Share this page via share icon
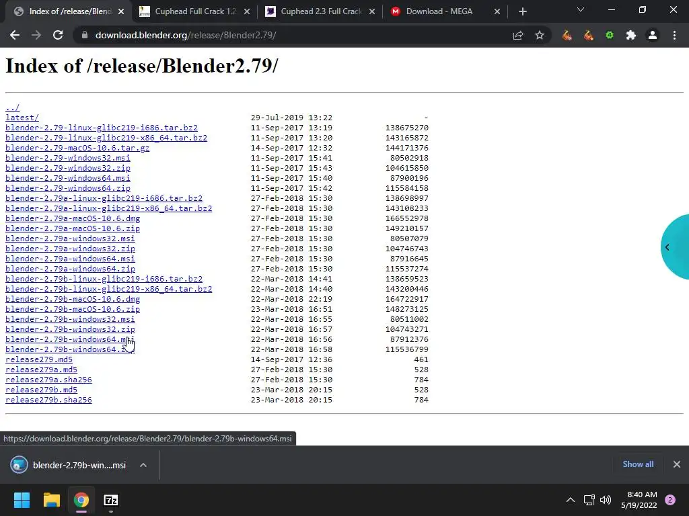Image resolution: width=689 pixels, height=516 pixels. 518,36
